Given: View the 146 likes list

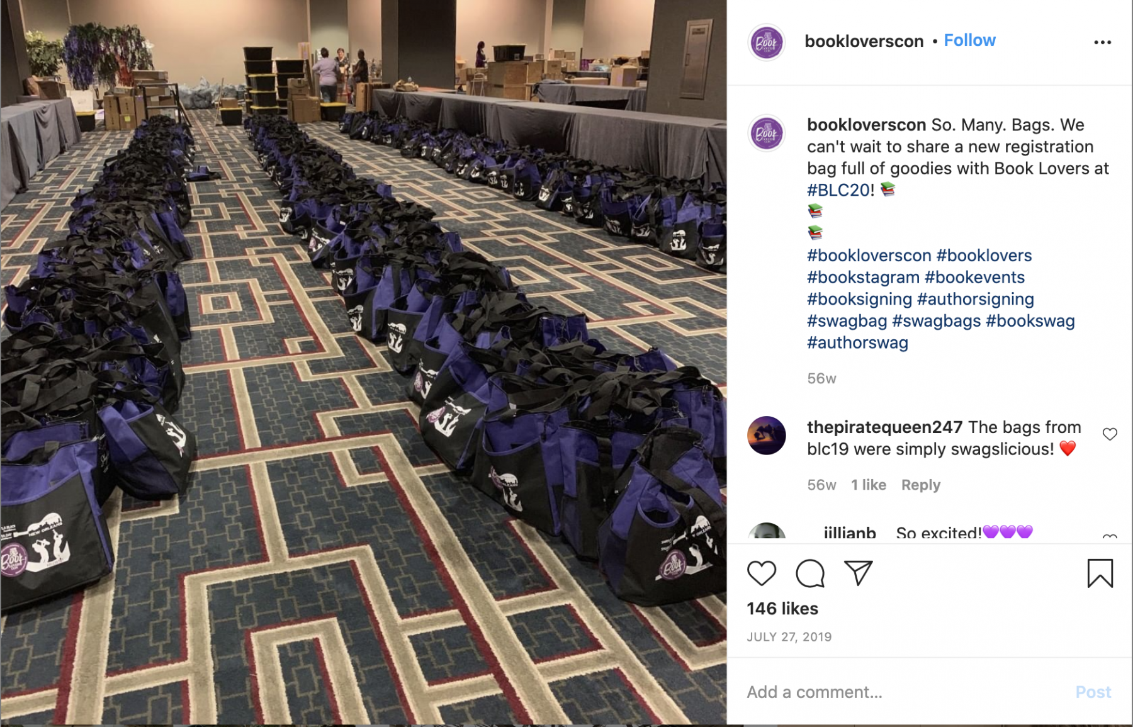Looking at the screenshot, I should point(782,609).
